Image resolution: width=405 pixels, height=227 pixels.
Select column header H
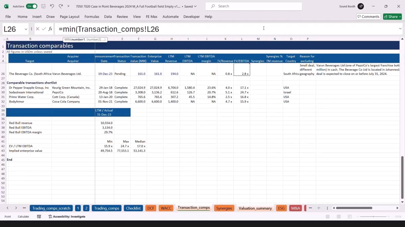(x=171, y=39)
